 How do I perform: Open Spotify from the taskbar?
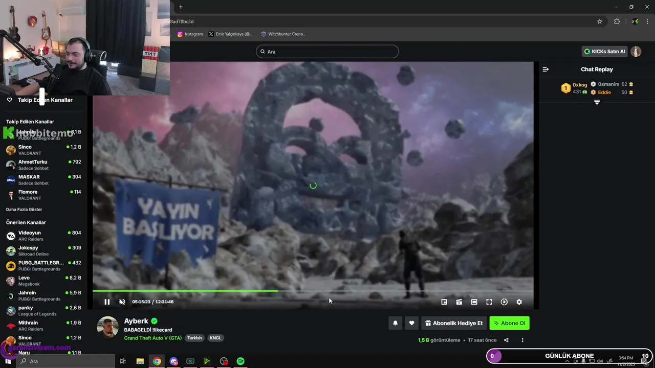click(241, 361)
